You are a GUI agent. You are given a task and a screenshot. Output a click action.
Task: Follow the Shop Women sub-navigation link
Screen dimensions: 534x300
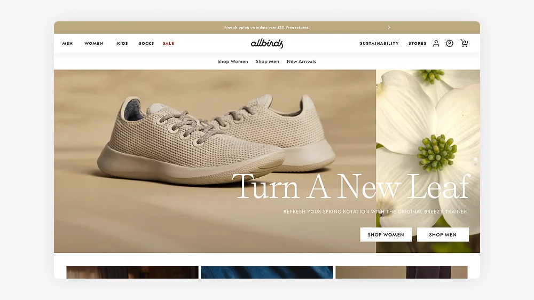(233, 61)
